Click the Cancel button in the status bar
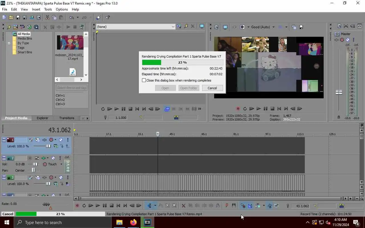 tap(8, 214)
